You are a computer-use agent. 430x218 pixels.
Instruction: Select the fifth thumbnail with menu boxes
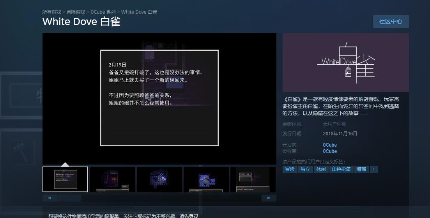(253, 179)
